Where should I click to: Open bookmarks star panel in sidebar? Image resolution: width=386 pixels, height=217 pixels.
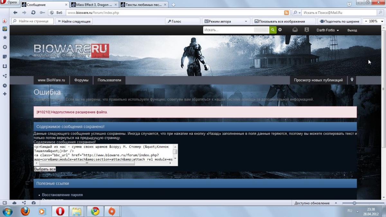(5, 37)
